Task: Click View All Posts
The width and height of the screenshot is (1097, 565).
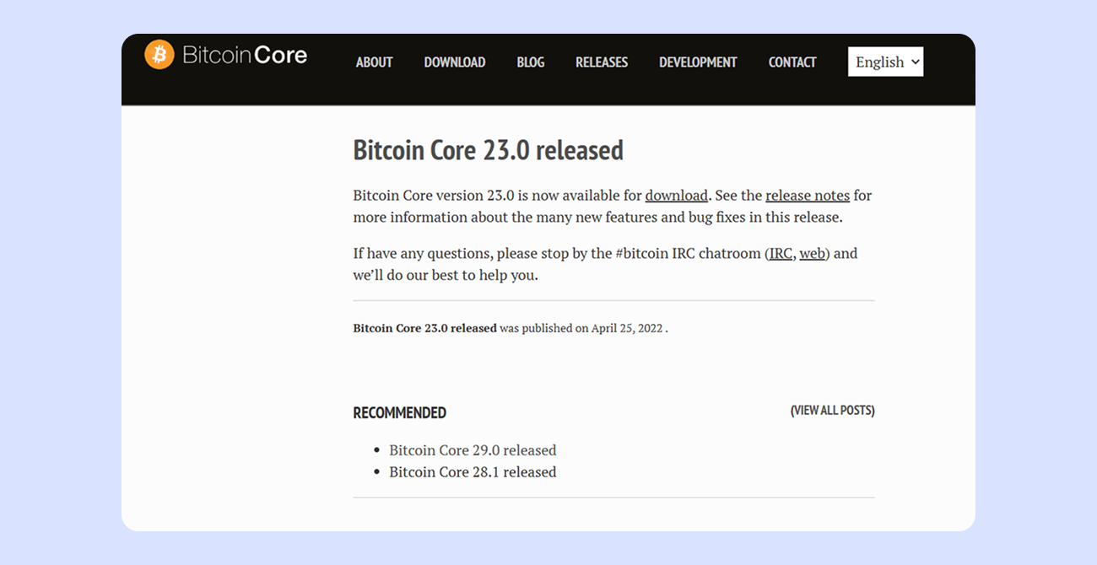Action: pos(832,411)
